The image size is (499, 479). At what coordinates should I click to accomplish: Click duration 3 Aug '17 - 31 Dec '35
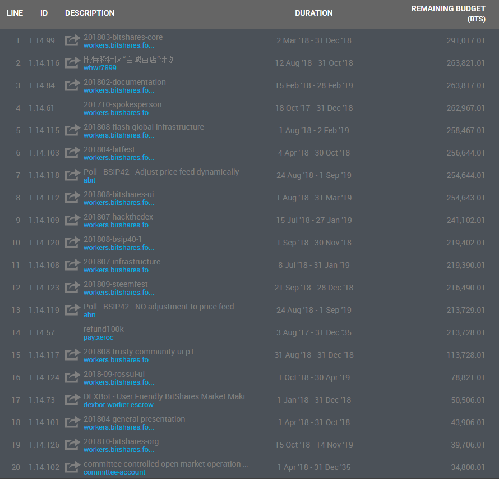click(x=314, y=332)
